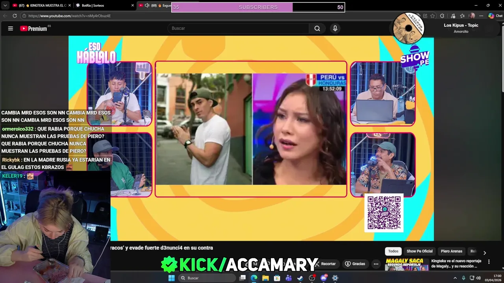Click chat username Rickybk
504x283 pixels.
11,160
